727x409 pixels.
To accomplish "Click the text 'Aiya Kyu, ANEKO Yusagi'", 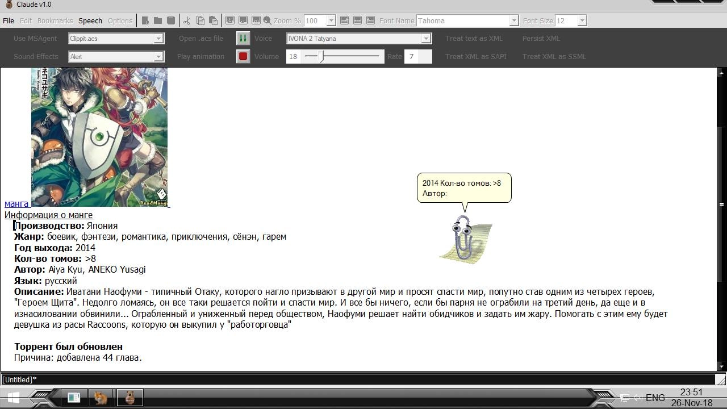I will (97, 269).
